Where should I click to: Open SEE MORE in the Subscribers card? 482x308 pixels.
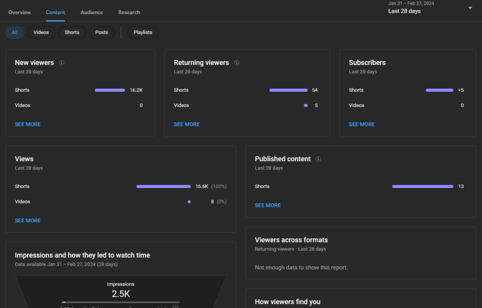click(361, 124)
